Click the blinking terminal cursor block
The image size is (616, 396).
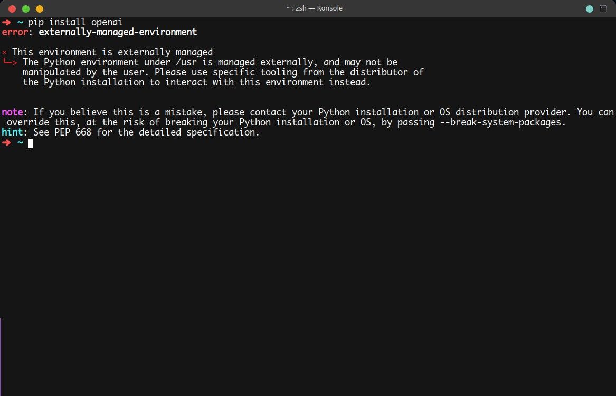30,143
